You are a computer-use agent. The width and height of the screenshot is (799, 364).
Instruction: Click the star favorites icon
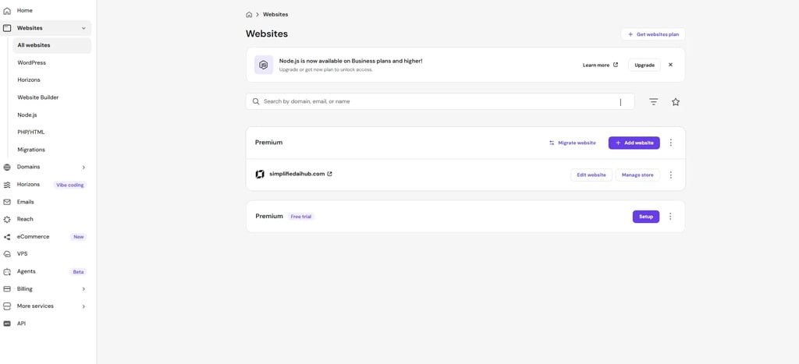click(676, 102)
